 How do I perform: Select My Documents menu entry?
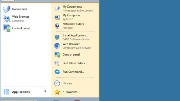click(x=75, y=9)
